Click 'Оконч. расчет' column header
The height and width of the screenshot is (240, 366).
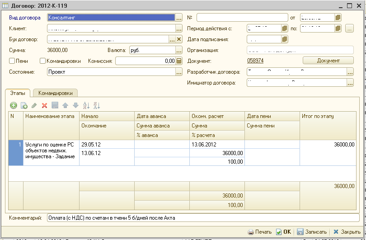tap(217, 116)
